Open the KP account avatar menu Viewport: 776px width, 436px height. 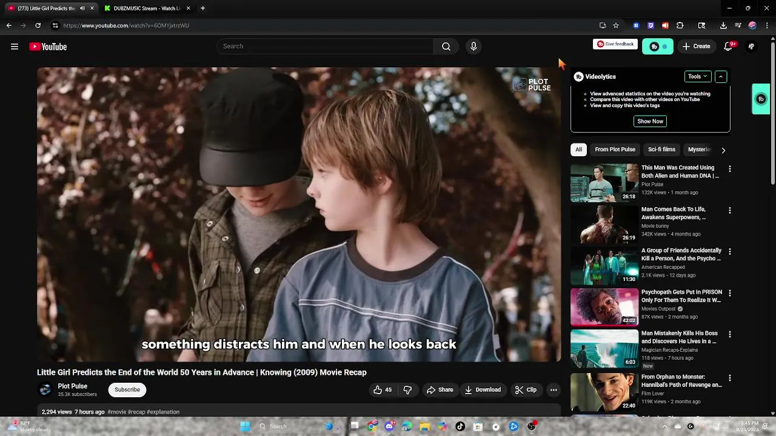pyautogui.click(x=751, y=47)
